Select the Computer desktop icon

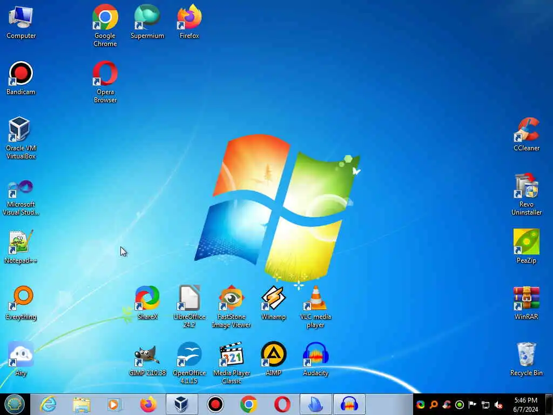click(21, 22)
